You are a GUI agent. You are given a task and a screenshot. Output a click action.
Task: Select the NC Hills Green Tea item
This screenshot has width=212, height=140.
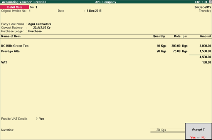pos(15,46)
